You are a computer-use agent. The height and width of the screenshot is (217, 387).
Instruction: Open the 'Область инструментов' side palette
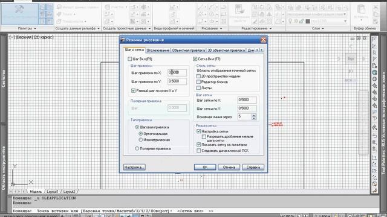(4, 168)
